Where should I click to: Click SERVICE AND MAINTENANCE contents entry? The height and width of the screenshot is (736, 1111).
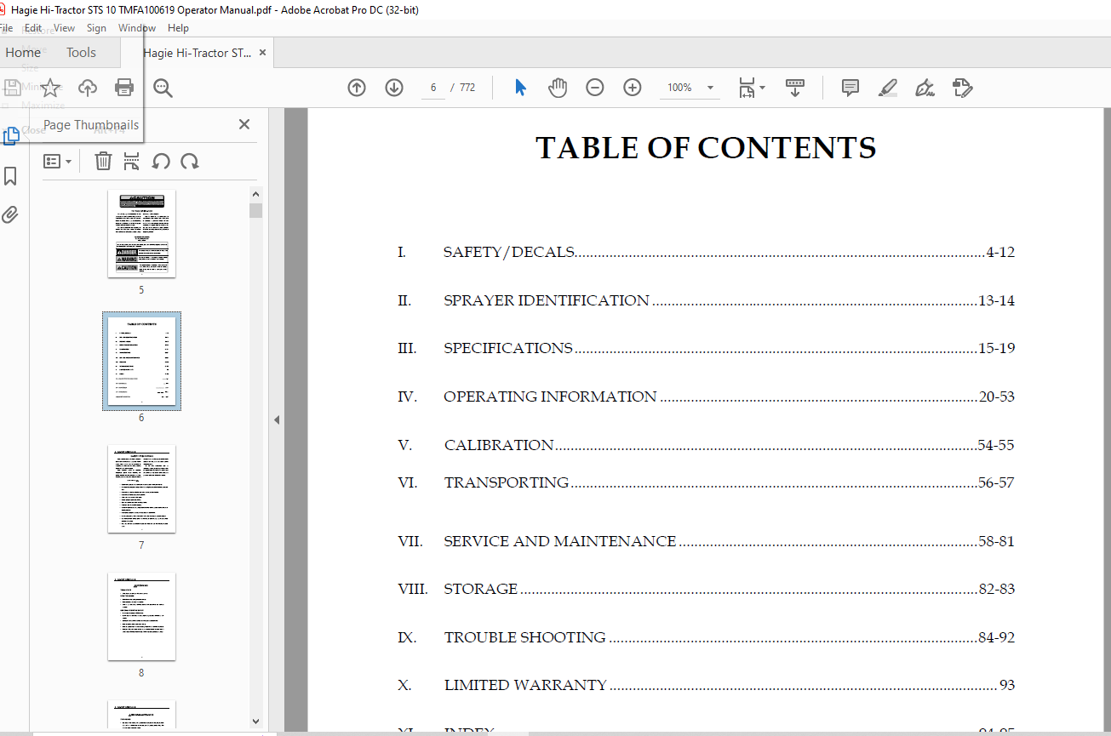click(x=706, y=541)
